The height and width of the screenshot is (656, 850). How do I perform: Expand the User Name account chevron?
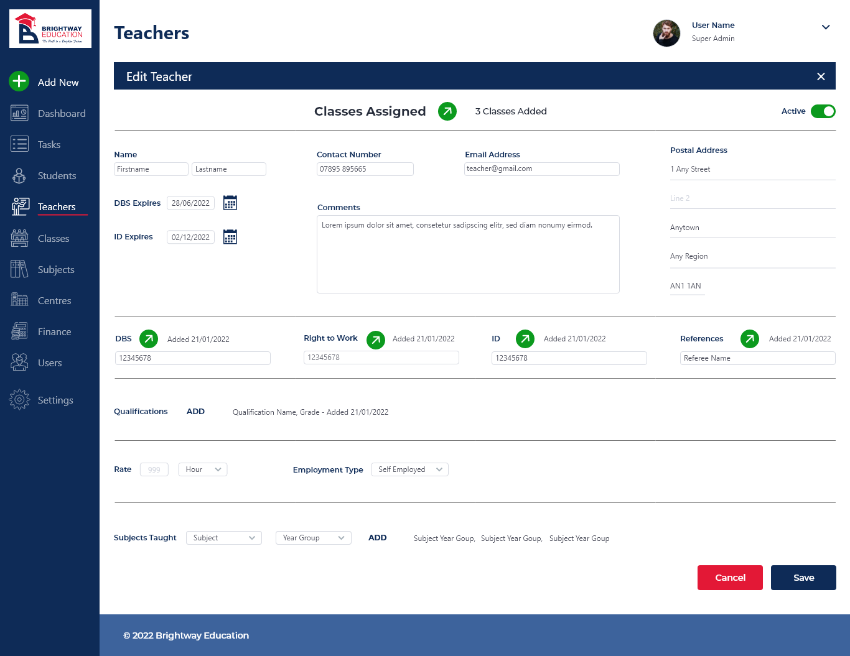826,27
